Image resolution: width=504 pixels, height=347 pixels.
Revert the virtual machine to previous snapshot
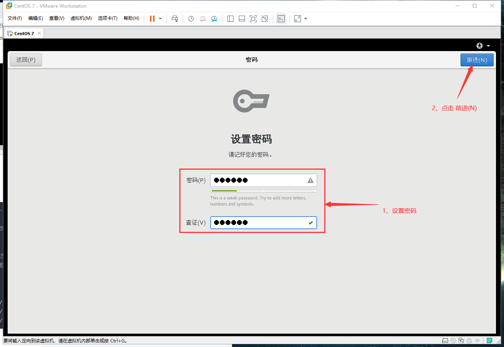coord(203,19)
